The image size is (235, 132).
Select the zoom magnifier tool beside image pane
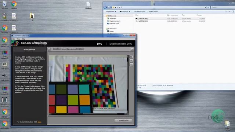pyautogui.click(x=131, y=60)
